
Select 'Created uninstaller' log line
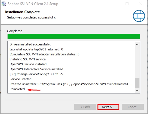[71, 84]
